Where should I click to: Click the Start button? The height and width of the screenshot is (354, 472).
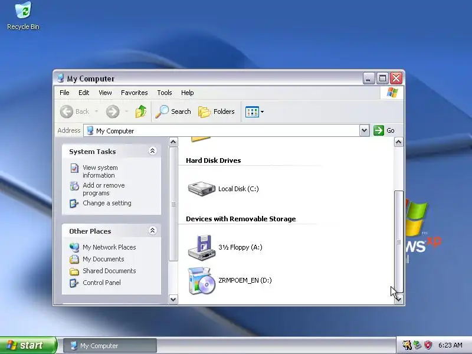pos(28,345)
